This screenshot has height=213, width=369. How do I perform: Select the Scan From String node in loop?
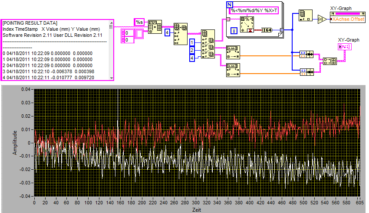click(247, 24)
